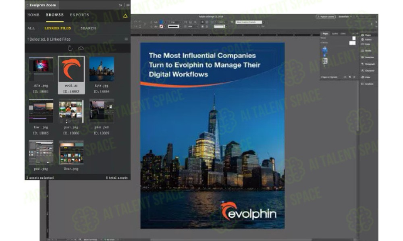Switch to the Links tab in InDesign panel
This screenshot has width=403, height=241.
tap(343, 34)
